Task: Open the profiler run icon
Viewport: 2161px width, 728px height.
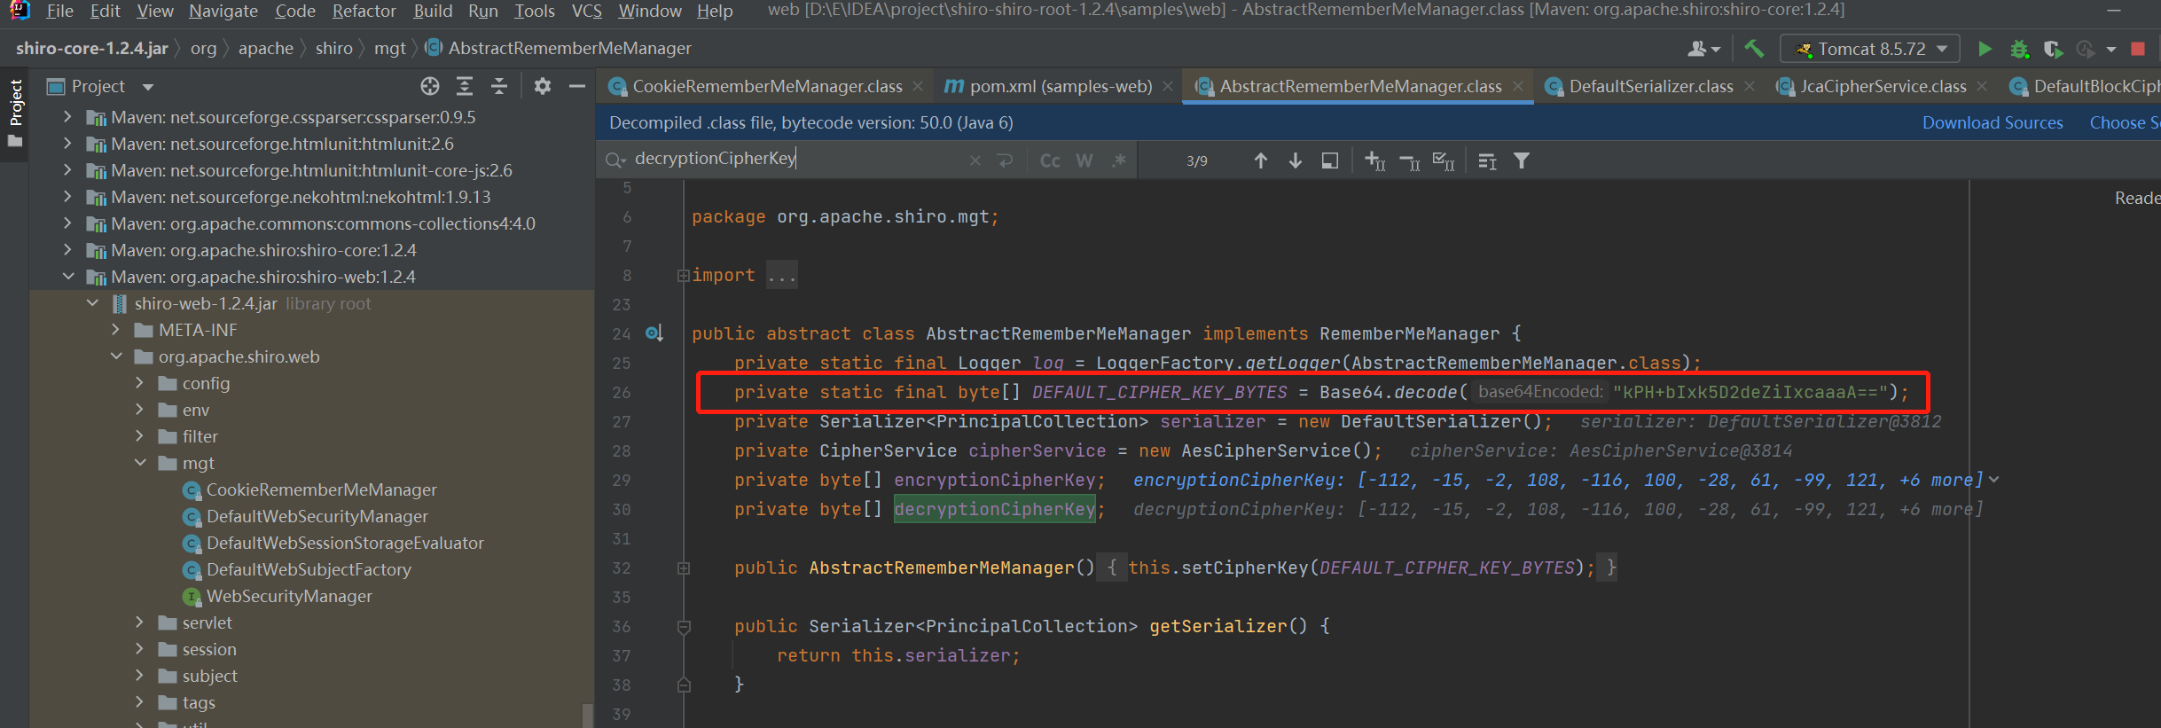Action: click(2086, 49)
